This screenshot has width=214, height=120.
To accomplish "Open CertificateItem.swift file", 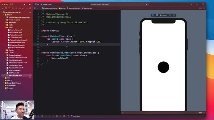I will 16,48.
